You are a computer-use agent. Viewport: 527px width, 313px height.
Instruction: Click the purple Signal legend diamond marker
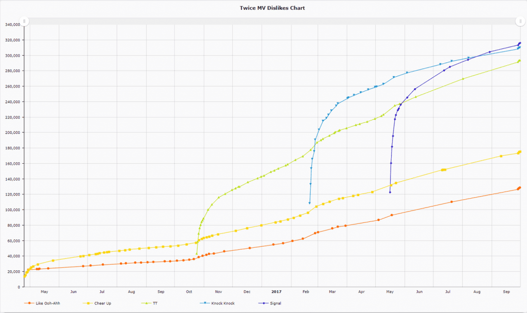[x=265, y=303]
